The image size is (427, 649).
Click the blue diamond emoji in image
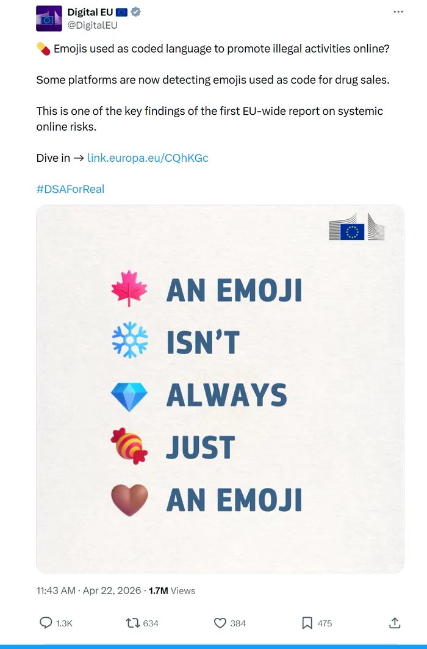pos(129,396)
